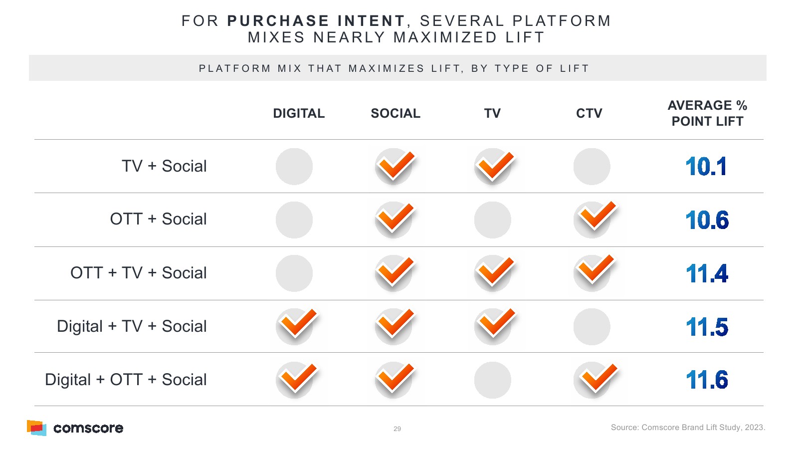Click the Digital checkmark for Digital + TV + Social
Viewport: 798px width, 449px height.
296,326
